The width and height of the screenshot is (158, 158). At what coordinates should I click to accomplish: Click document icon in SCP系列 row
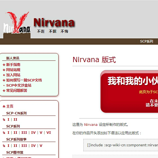click(x=4, y=133)
